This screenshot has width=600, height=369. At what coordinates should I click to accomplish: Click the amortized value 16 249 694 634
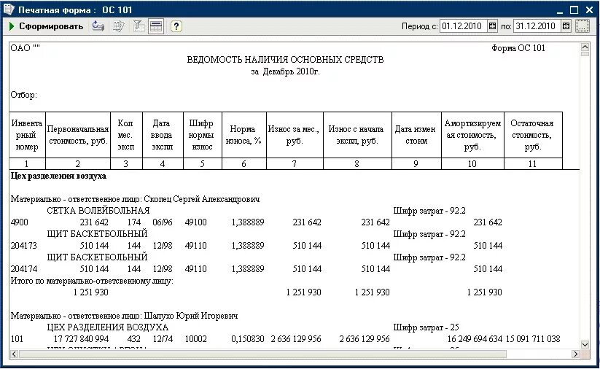point(475,339)
